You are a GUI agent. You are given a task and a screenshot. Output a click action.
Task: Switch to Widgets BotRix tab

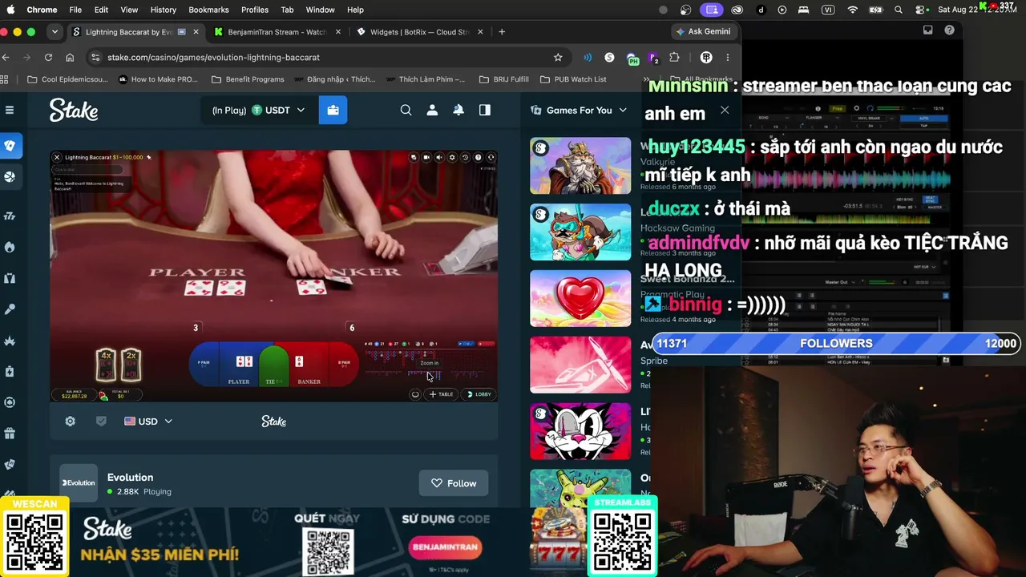(420, 32)
